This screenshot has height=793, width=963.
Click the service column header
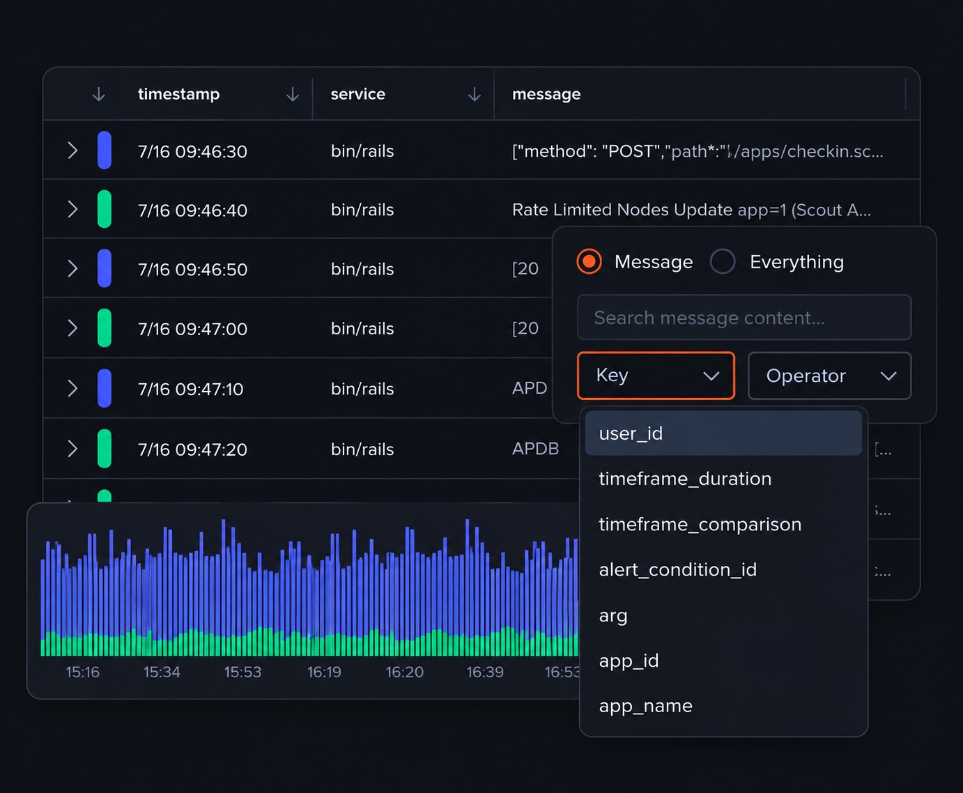click(357, 94)
